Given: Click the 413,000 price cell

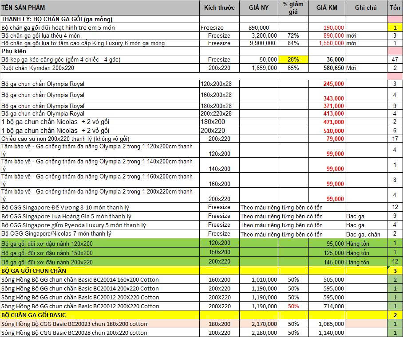Looking at the screenshot, I should (327, 113).
